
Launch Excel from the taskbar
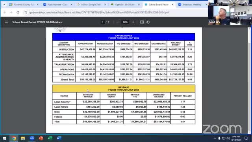coord(50,138)
